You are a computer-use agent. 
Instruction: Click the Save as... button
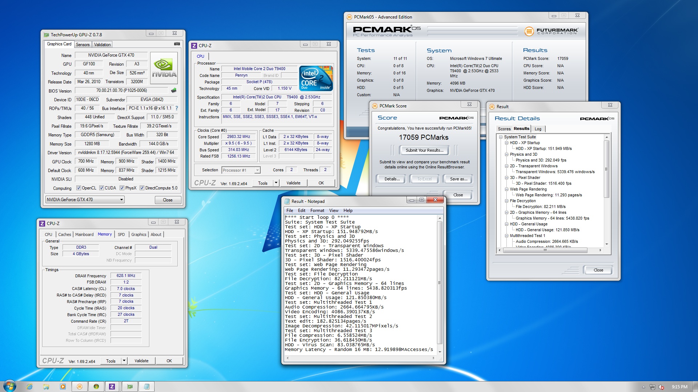458,179
